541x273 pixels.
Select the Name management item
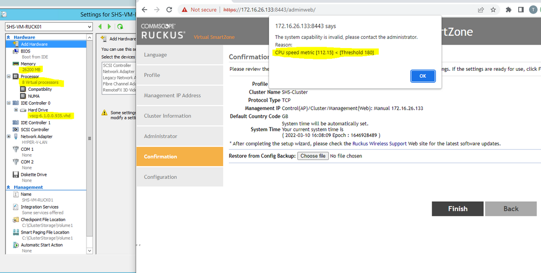click(26, 194)
